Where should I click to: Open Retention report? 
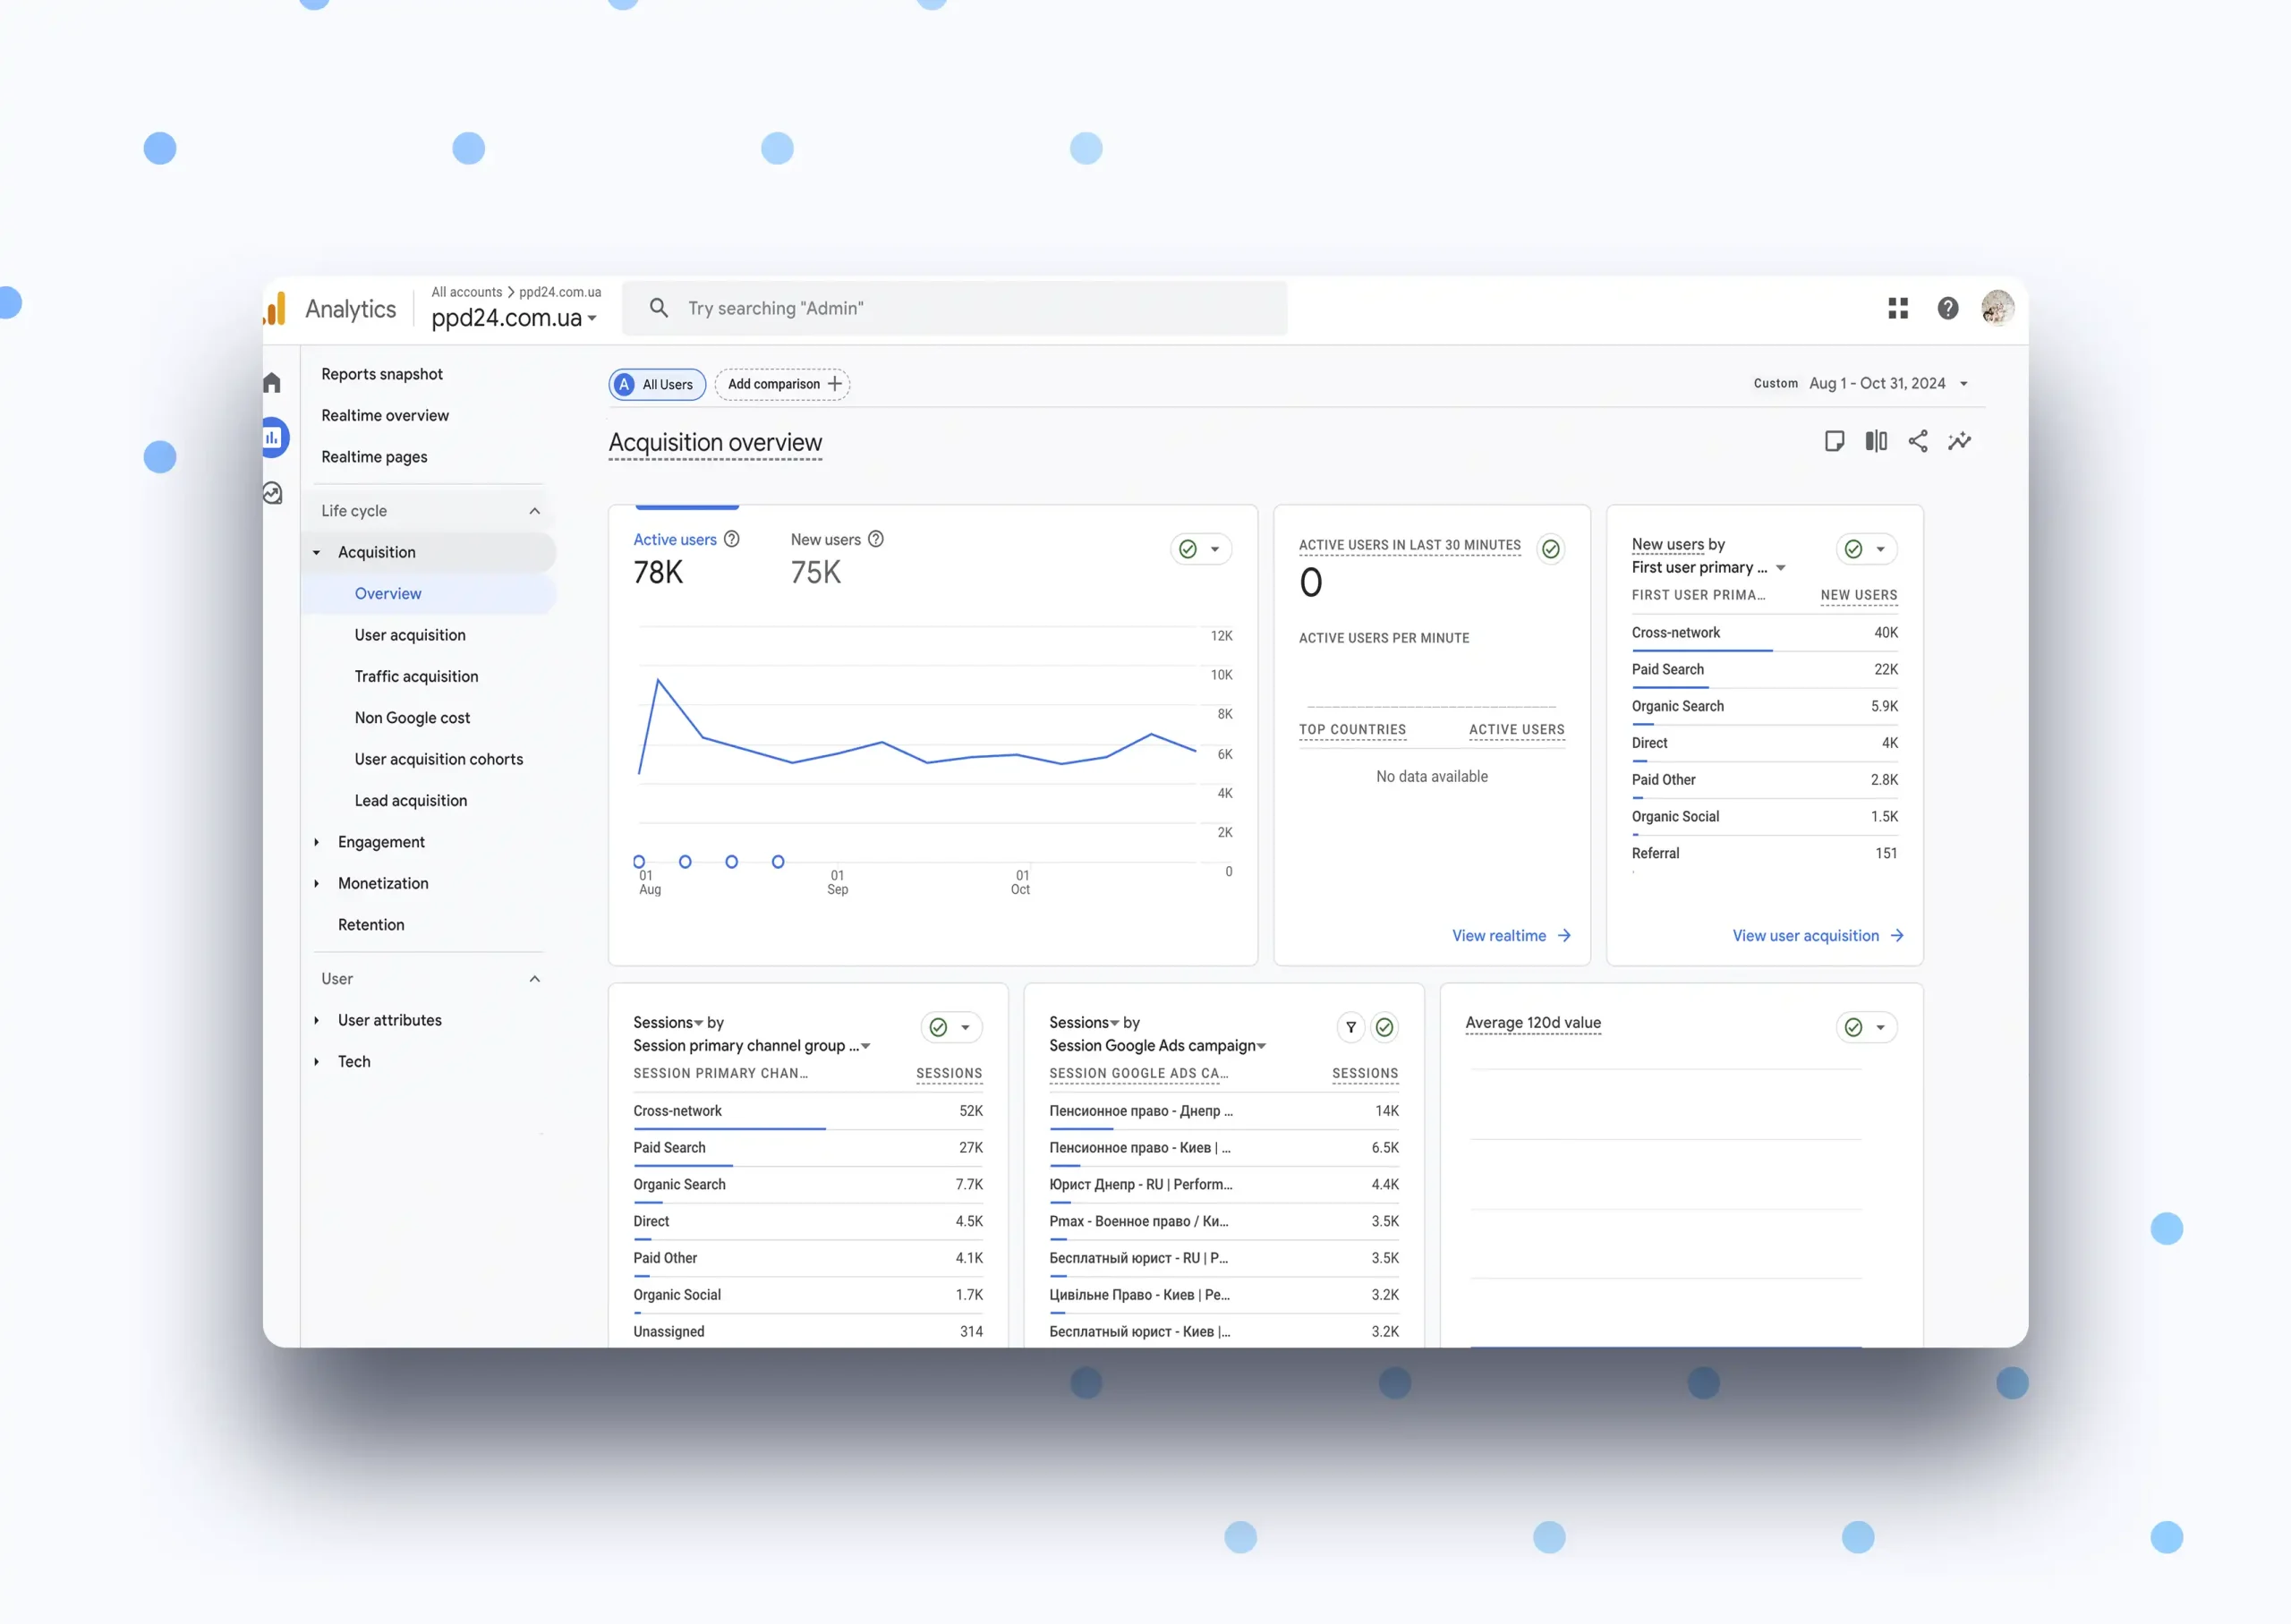tap(371, 925)
